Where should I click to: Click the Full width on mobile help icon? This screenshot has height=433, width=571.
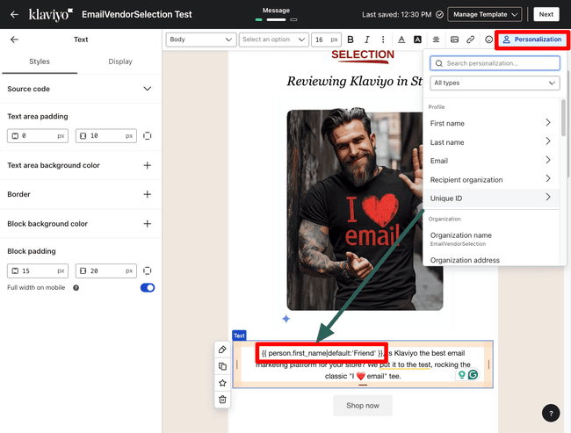[x=76, y=288]
